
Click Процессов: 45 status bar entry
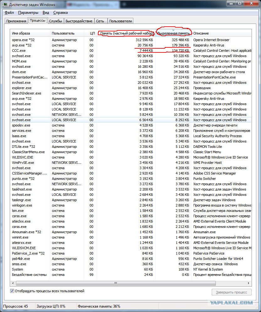click(15, 306)
